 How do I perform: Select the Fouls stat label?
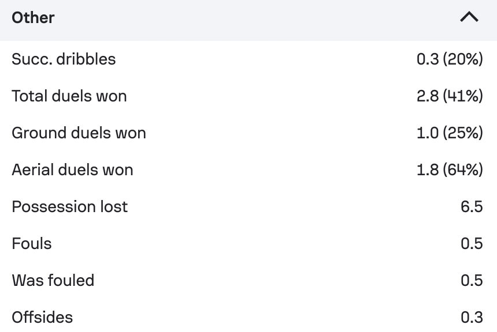click(x=31, y=243)
